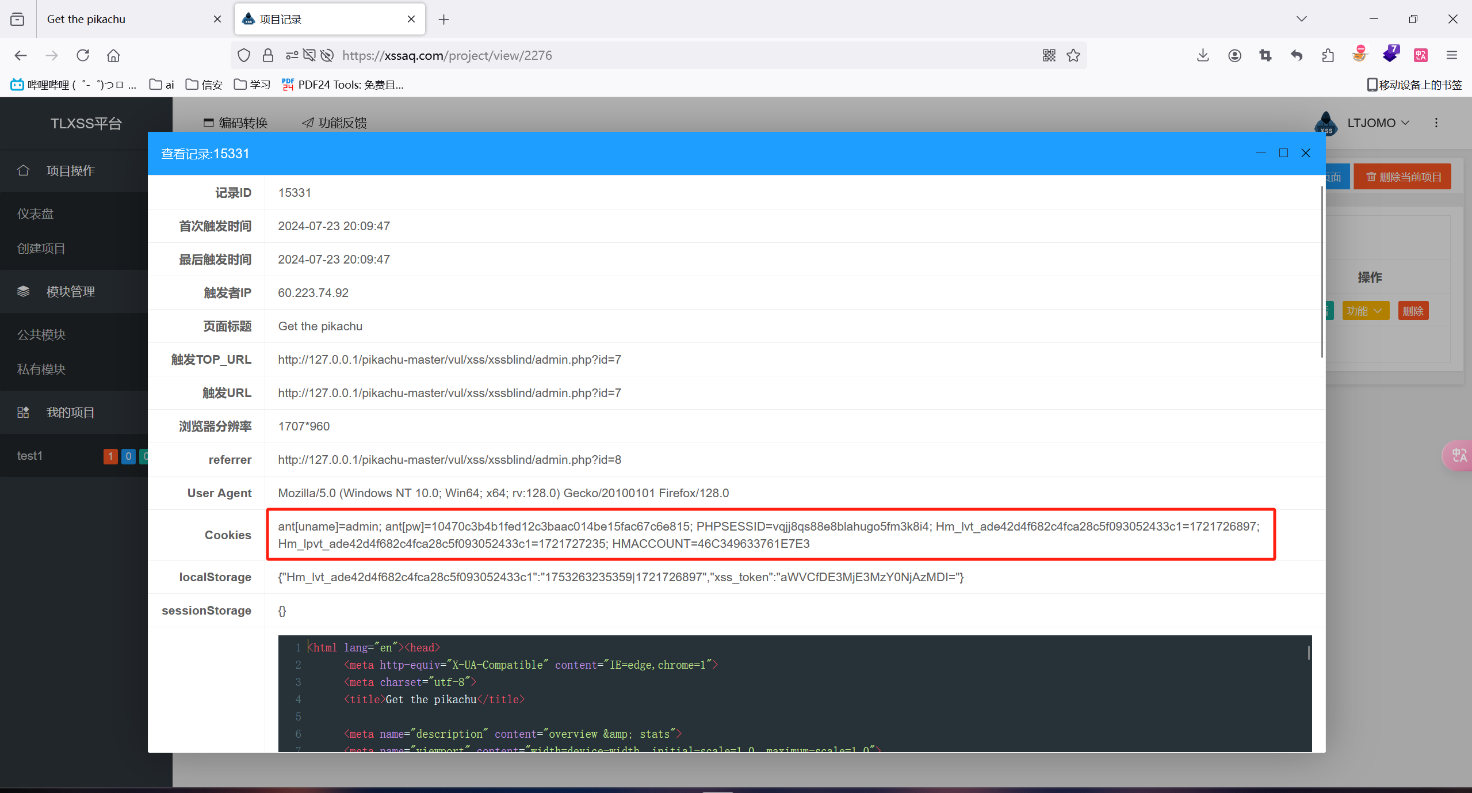Close the Get the pikachu tab
Image resolution: width=1472 pixels, height=793 pixels.
[217, 19]
